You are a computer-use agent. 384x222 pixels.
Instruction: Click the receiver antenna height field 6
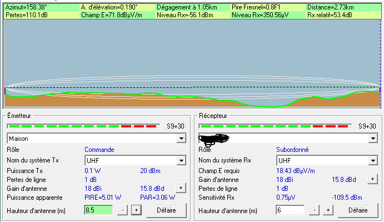point(290,210)
